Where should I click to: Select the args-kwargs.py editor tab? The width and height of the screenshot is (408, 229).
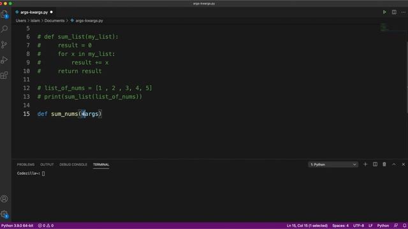click(x=34, y=12)
